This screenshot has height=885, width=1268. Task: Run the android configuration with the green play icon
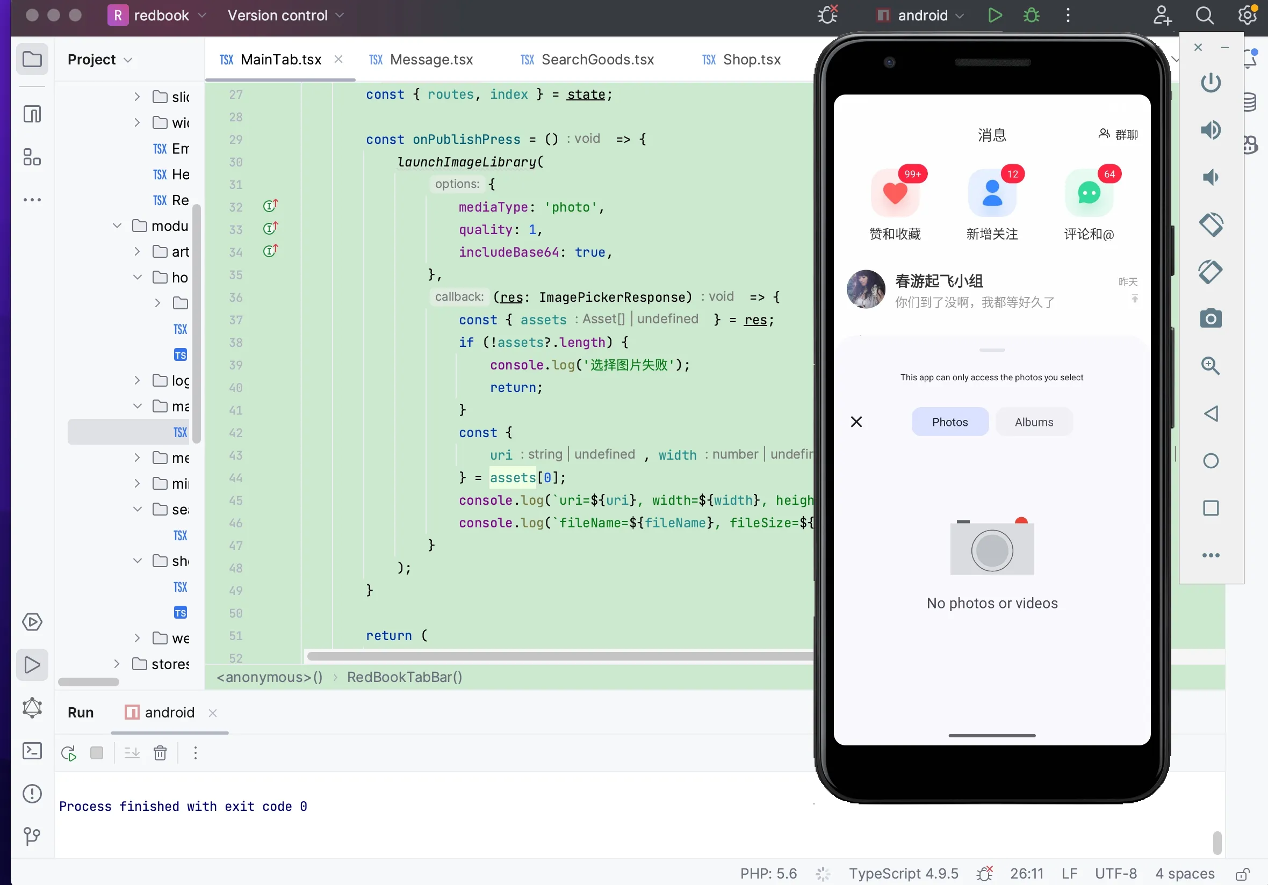[x=995, y=16]
